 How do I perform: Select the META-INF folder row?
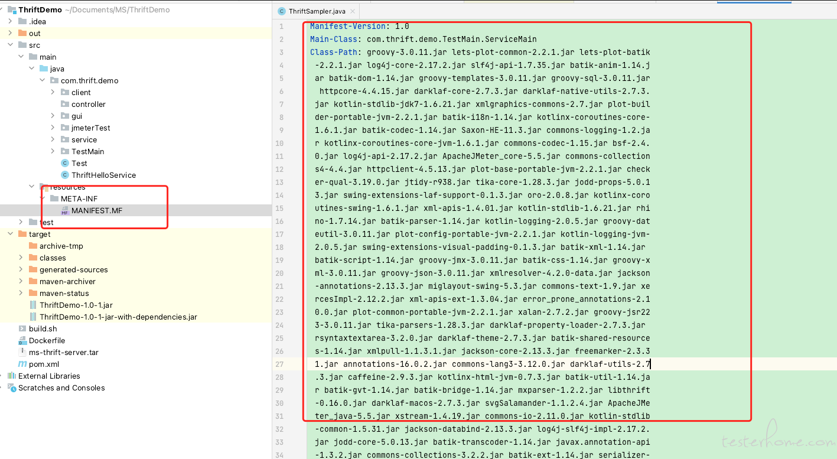coord(136,198)
